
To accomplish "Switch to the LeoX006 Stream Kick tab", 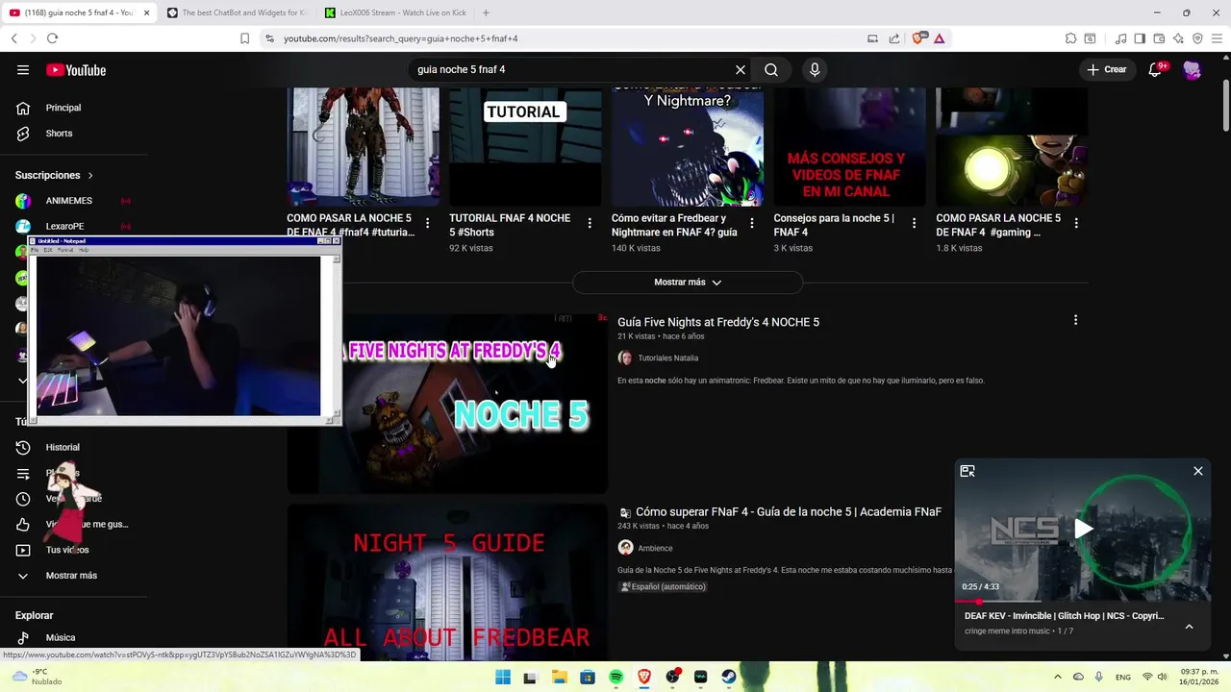I will (x=394, y=12).
